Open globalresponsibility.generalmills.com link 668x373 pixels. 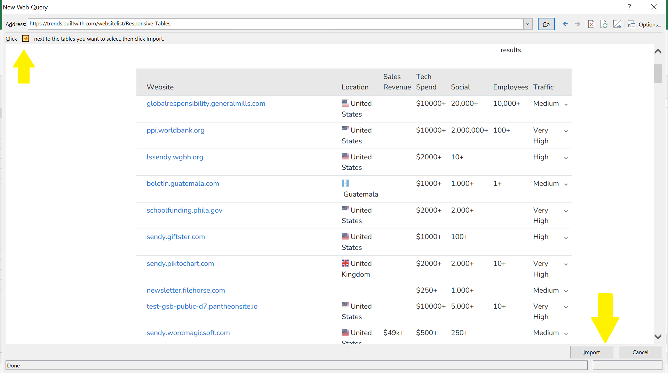pos(206,103)
